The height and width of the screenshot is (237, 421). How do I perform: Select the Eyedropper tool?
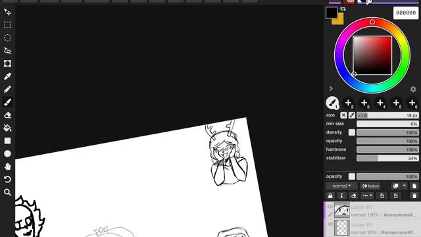tap(7, 76)
